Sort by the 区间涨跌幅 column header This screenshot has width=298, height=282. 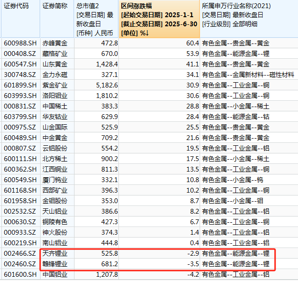click(159, 19)
